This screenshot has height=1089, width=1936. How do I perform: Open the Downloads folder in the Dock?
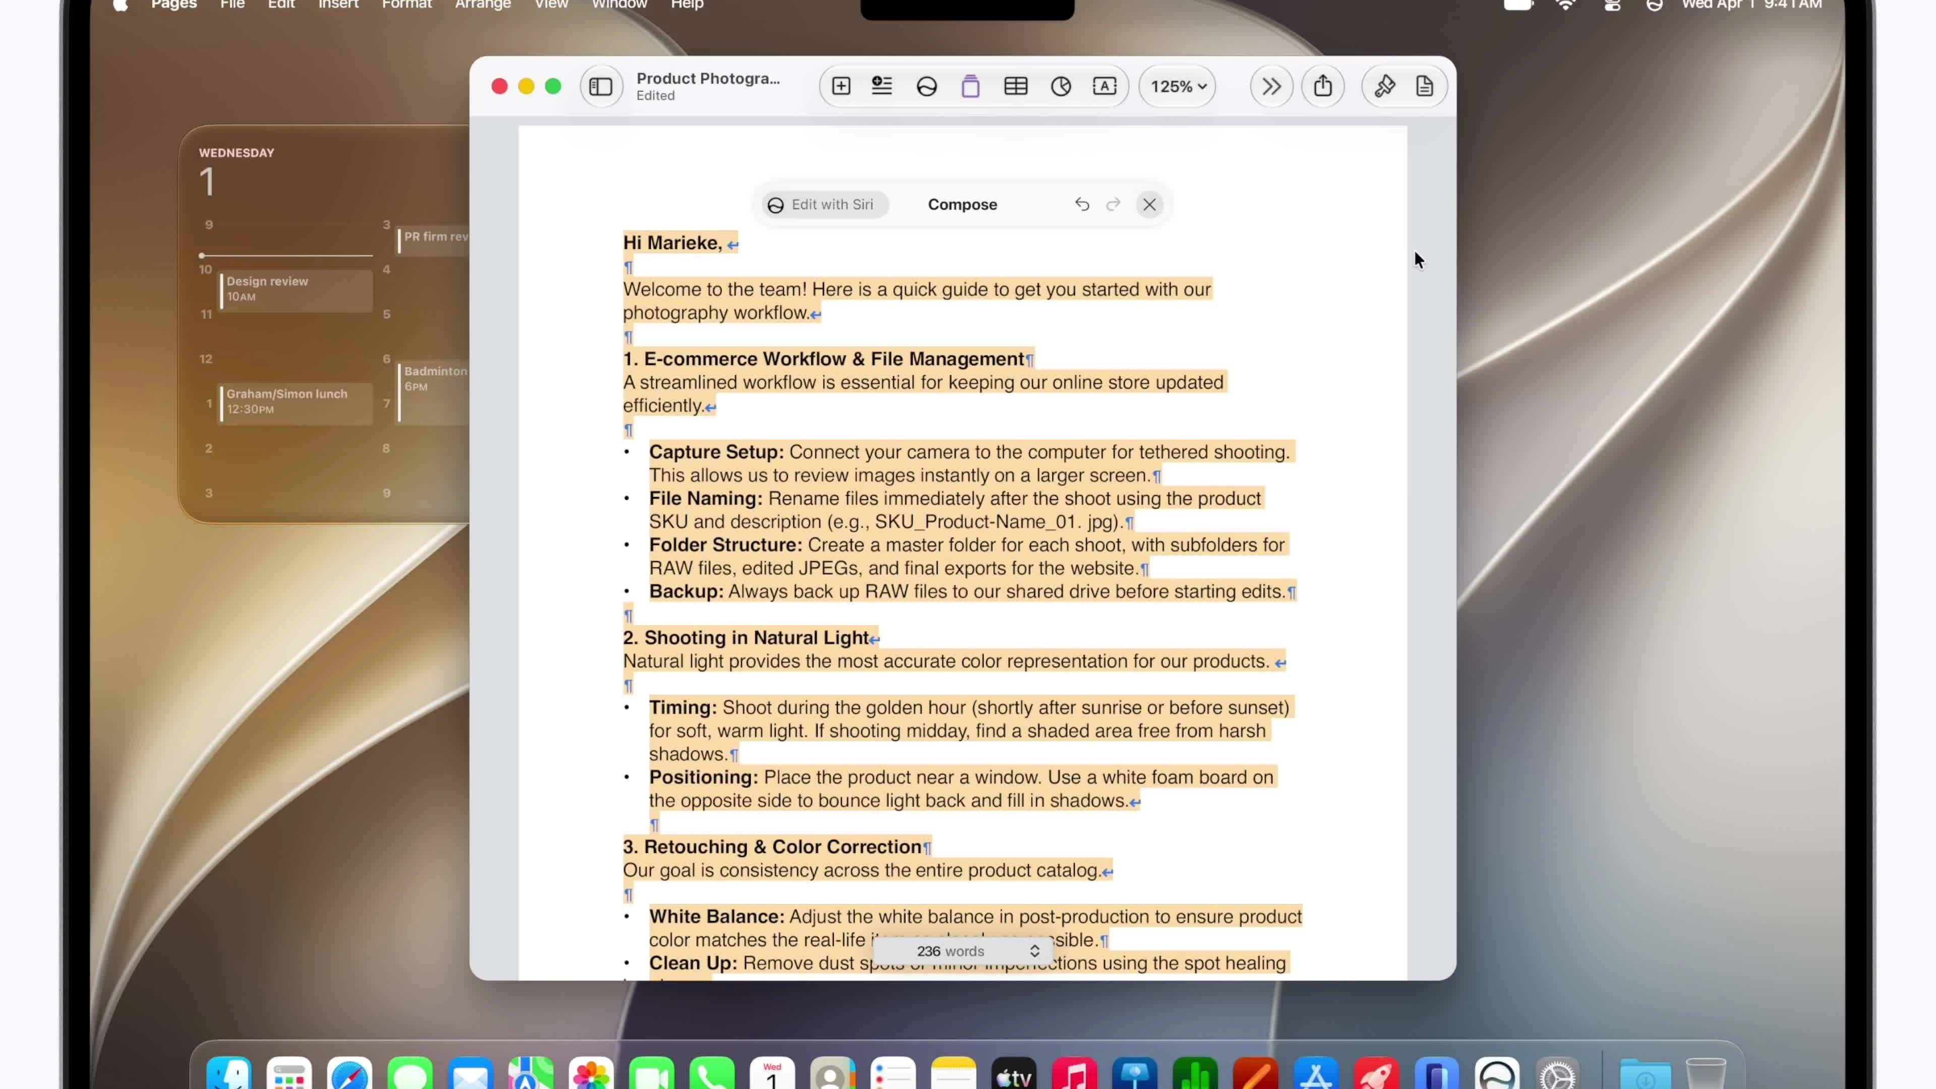[x=1645, y=1074]
